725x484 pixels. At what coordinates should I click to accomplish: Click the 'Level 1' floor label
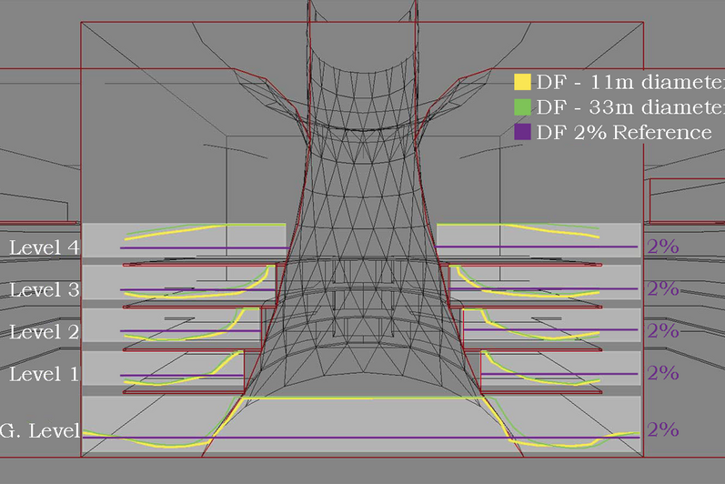click(x=45, y=374)
